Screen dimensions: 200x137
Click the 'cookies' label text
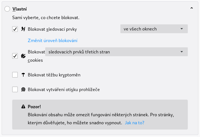(x=35, y=60)
